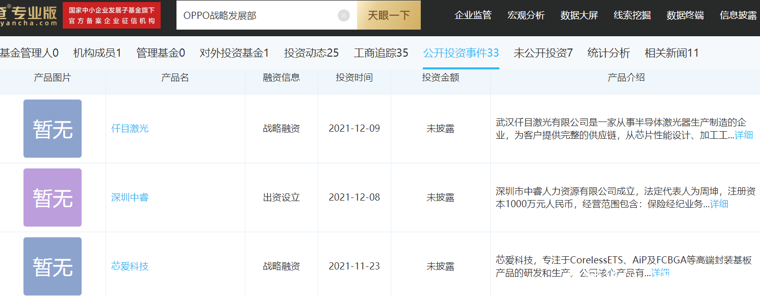Click the 投资时间 column header

click(354, 78)
